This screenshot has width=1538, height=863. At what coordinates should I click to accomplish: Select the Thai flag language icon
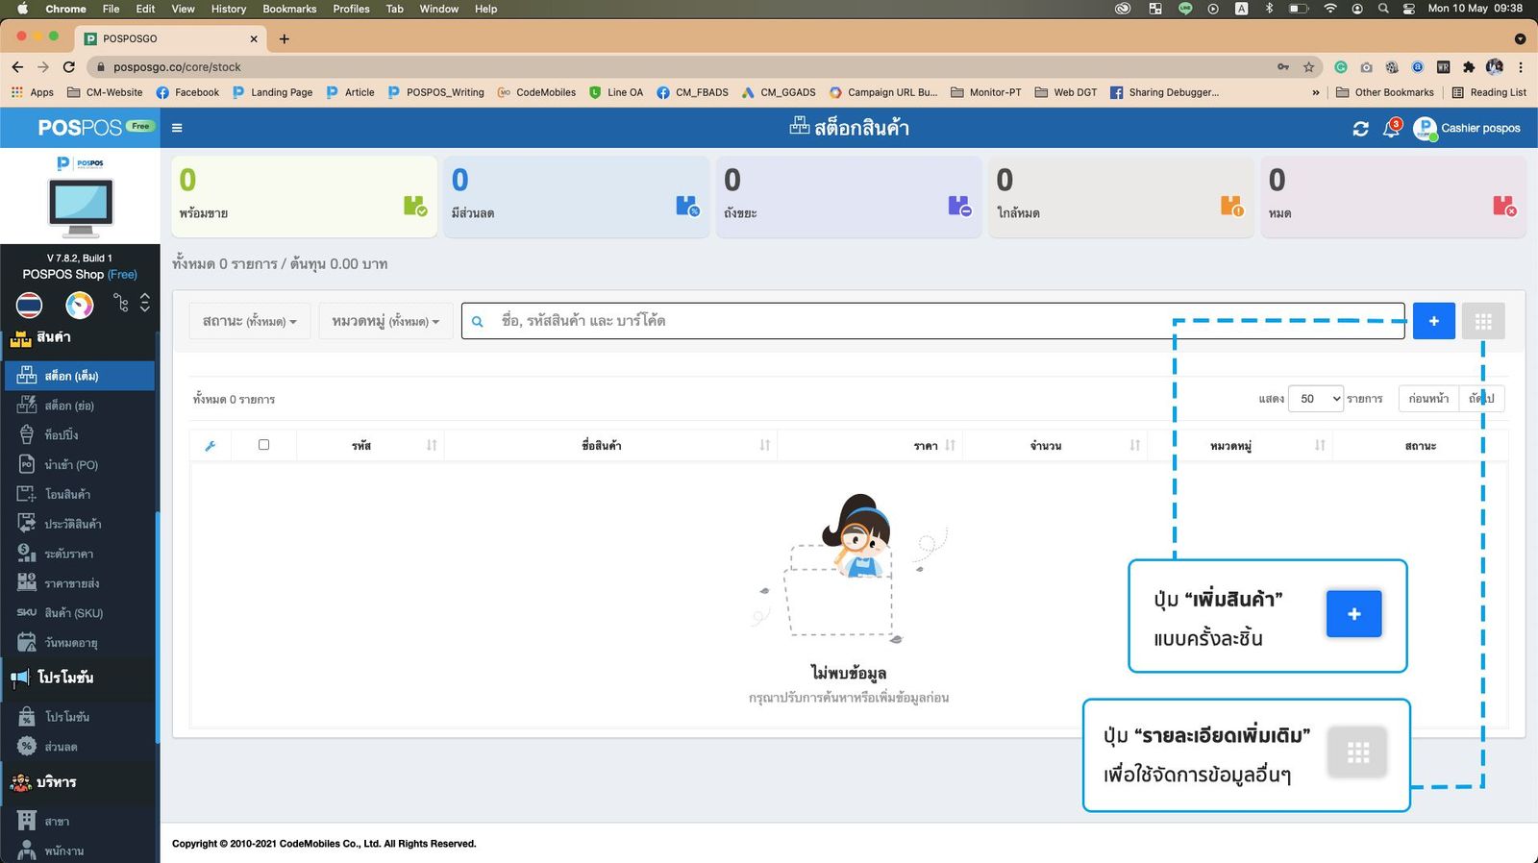(29, 306)
